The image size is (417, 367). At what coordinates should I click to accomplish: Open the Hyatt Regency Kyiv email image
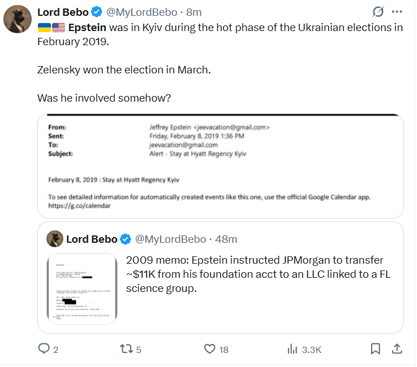[221, 166]
